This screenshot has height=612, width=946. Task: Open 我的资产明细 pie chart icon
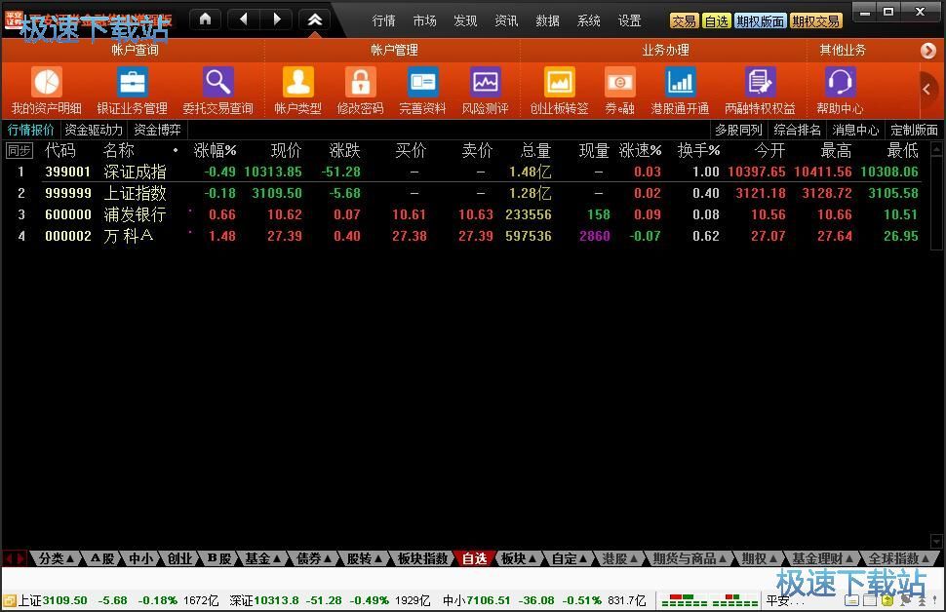click(x=47, y=82)
